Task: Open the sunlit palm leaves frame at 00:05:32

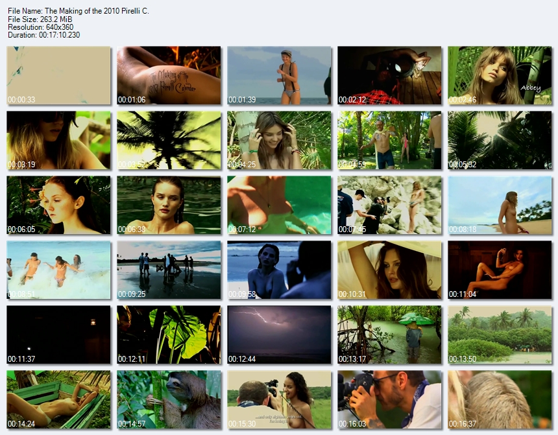Action: click(x=500, y=140)
